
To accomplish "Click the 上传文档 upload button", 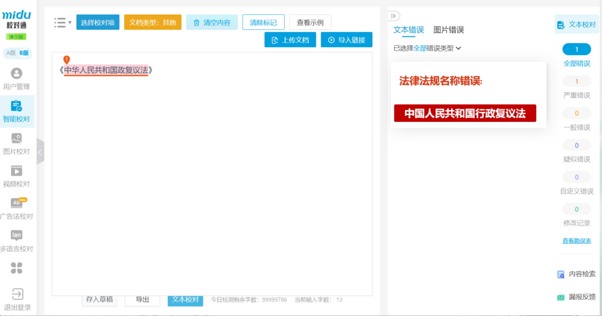I will (x=290, y=40).
